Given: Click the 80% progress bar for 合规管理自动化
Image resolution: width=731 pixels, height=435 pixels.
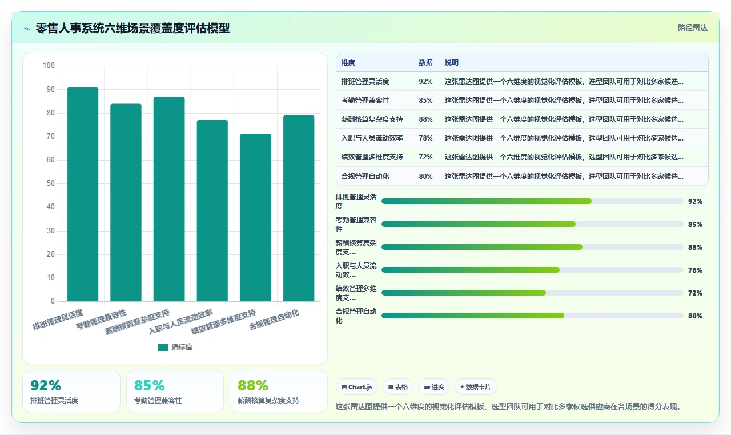Looking at the screenshot, I should [x=532, y=316].
